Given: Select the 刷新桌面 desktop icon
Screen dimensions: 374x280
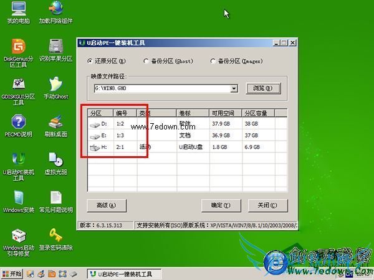Looking at the screenshot, I should (x=56, y=126).
